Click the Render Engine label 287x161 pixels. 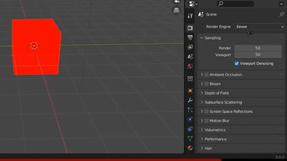click(x=218, y=27)
